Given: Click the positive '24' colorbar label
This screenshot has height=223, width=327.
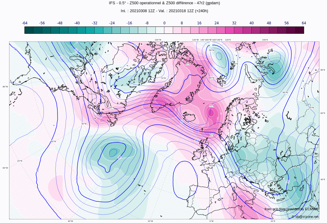Looking at the screenshot, I should click(x=217, y=23).
